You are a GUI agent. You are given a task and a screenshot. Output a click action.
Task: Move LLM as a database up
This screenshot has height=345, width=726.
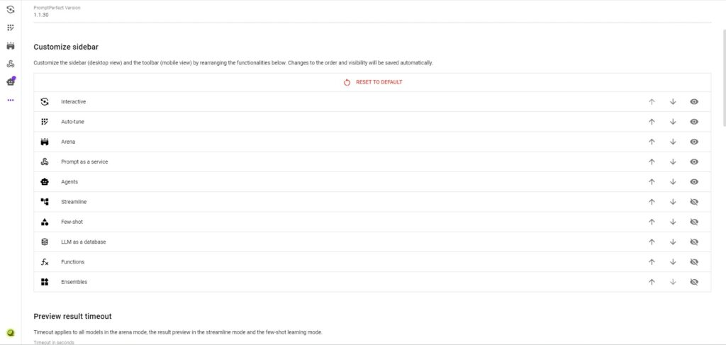click(652, 242)
